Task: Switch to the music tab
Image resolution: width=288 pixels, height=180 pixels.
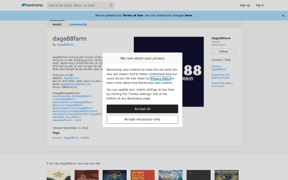Action: coord(57,24)
